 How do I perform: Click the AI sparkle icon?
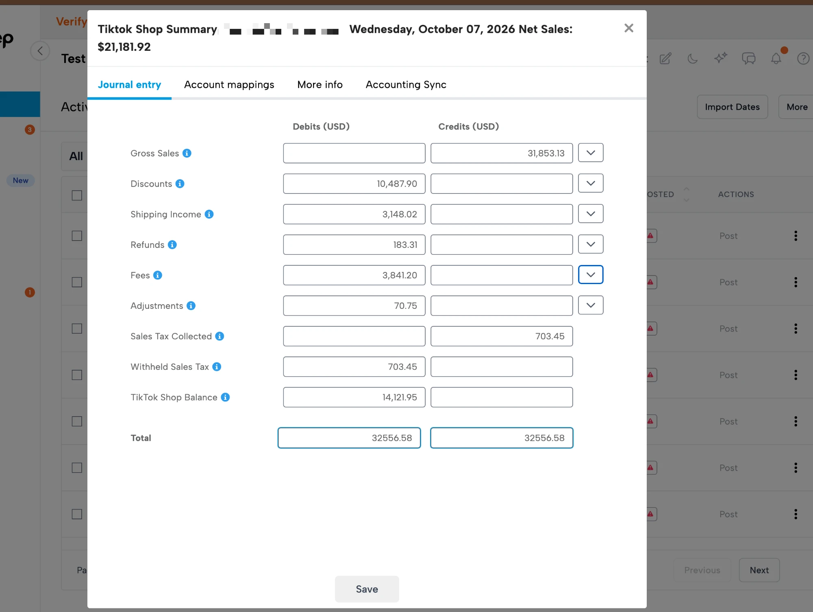[x=720, y=58]
